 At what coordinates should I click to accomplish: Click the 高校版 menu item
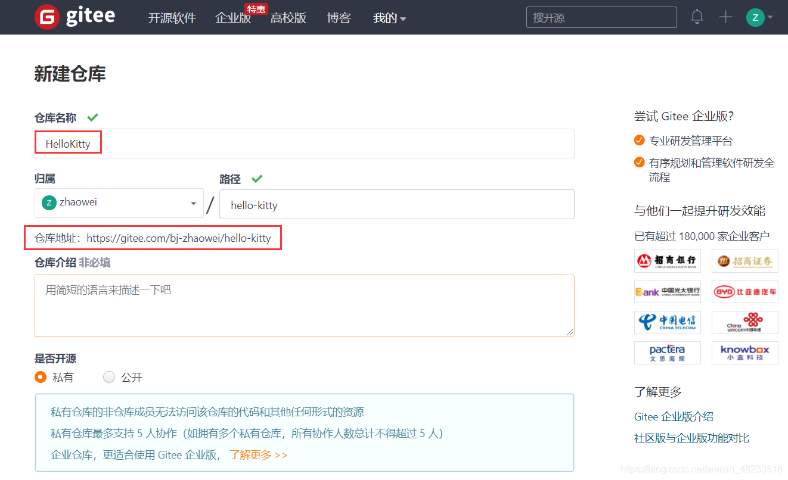coord(288,18)
